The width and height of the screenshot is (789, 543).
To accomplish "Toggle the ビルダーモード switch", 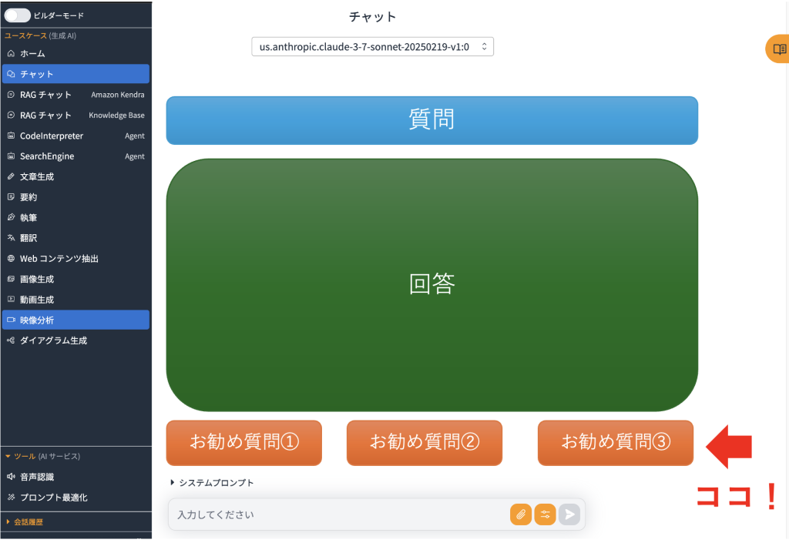I will pyautogui.click(x=18, y=15).
